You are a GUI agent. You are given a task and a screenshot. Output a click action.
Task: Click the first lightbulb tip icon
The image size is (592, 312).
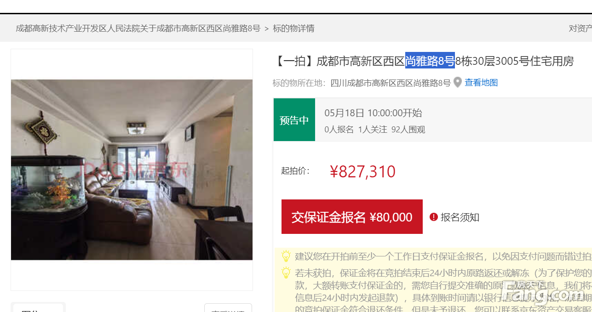(286, 256)
